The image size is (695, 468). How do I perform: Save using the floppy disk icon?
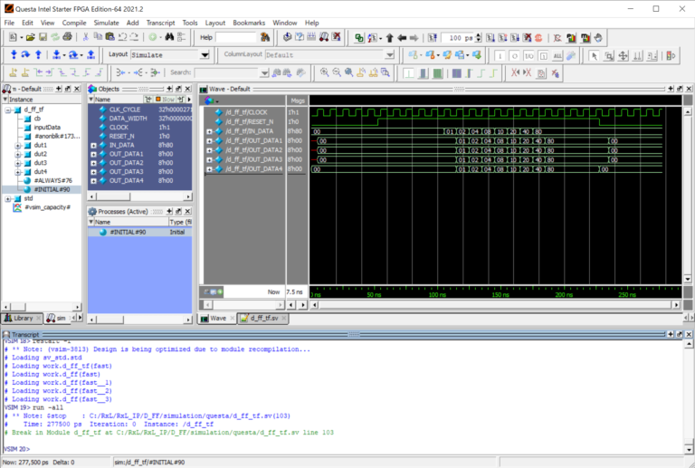43,38
